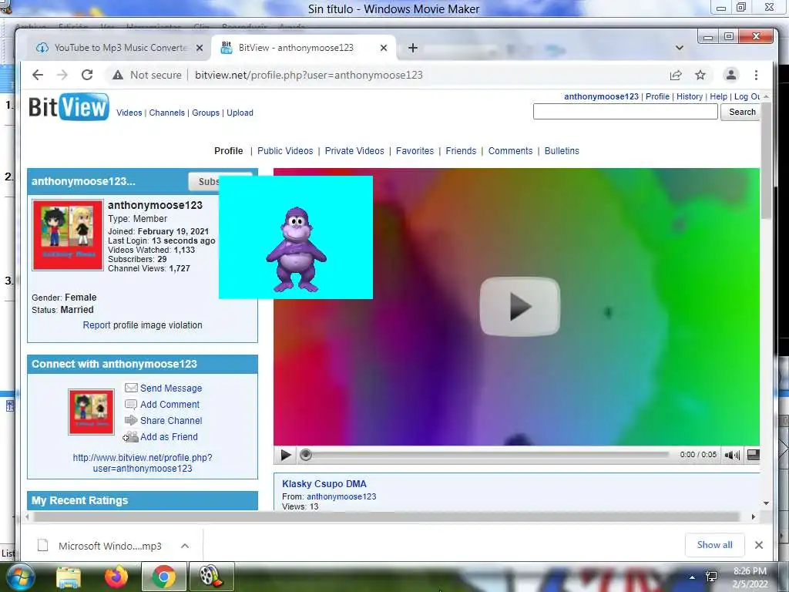The width and height of the screenshot is (789, 592).
Task: Open Firefox from the taskbar
Action: (116, 577)
